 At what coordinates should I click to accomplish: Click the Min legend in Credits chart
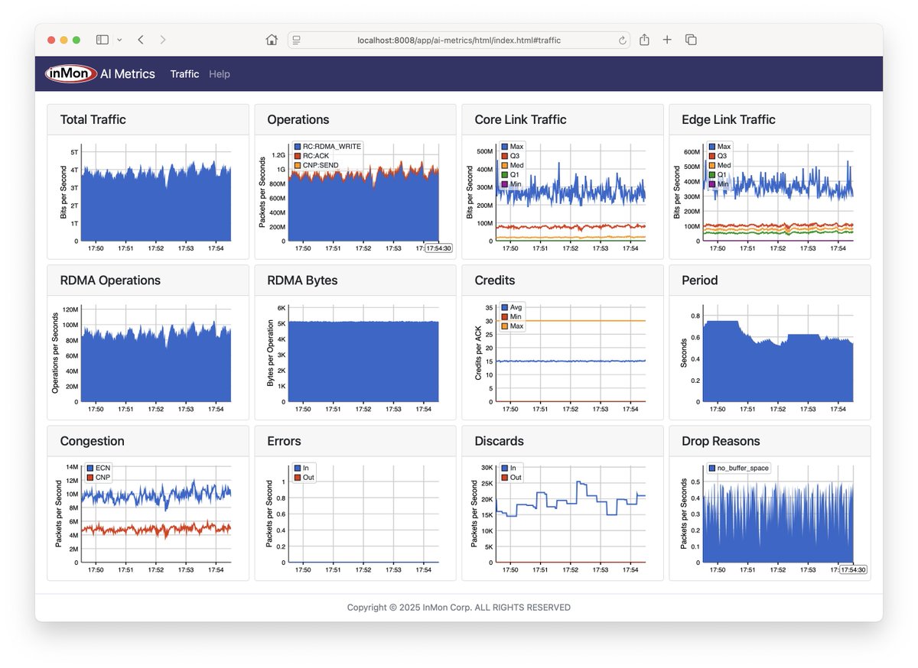pyautogui.click(x=512, y=316)
